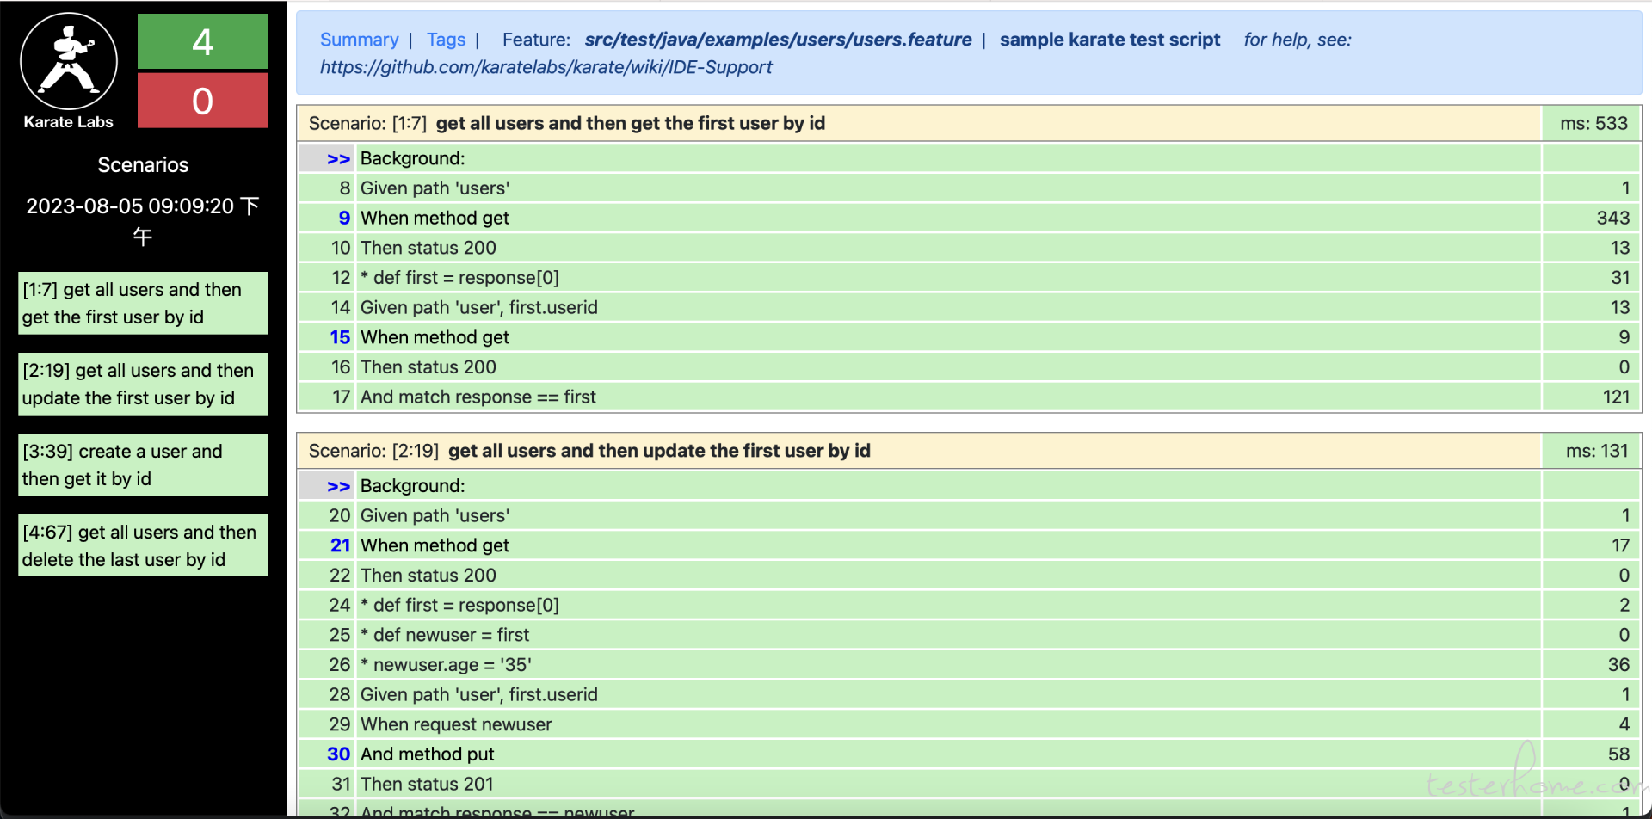Select sidebar scenario [1:7] get first user

(x=143, y=303)
